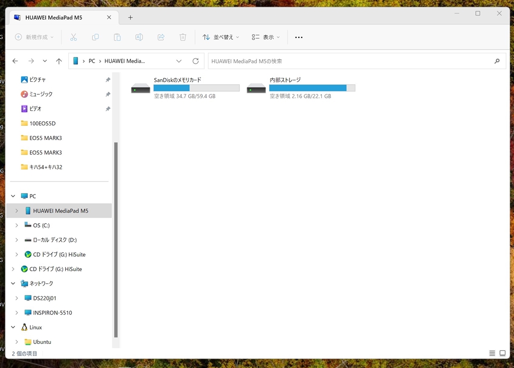The width and height of the screenshot is (514, 368).
Task: Click the Share icon in toolbar
Action: click(x=161, y=37)
